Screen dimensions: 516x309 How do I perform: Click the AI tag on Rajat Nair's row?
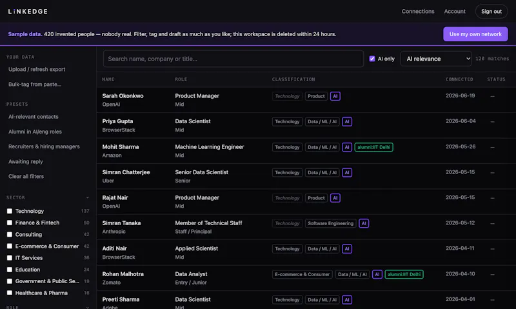point(335,198)
